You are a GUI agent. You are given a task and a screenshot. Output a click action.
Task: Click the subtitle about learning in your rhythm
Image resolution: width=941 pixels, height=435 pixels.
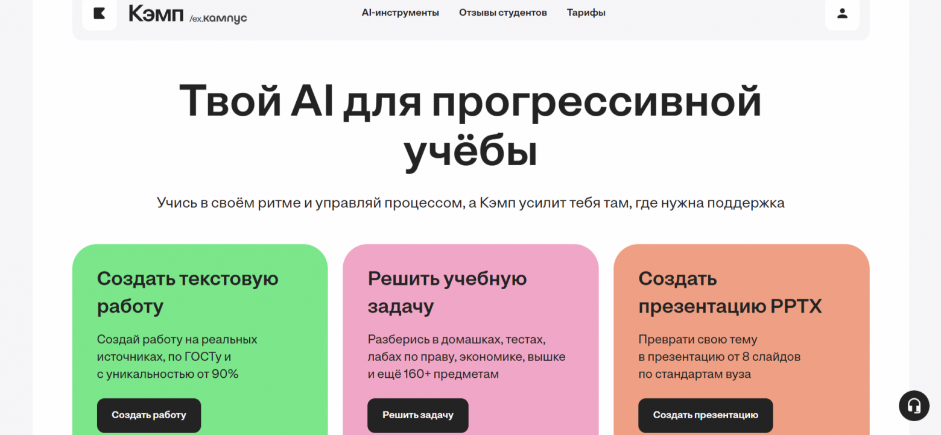point(470,202)
